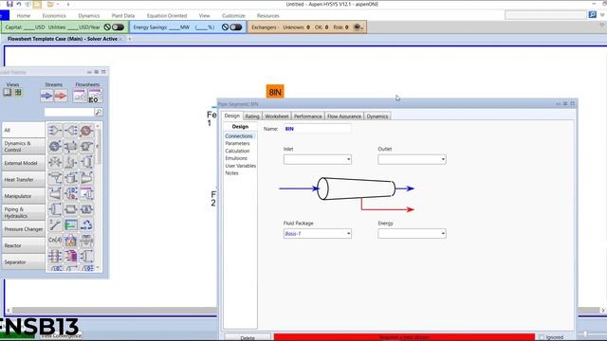Screen dimensions: 607x341
Task: Open the View ribbon tab
Action: (204, 15)
